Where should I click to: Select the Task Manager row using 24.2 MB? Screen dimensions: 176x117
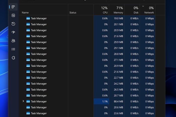[39, 84]
